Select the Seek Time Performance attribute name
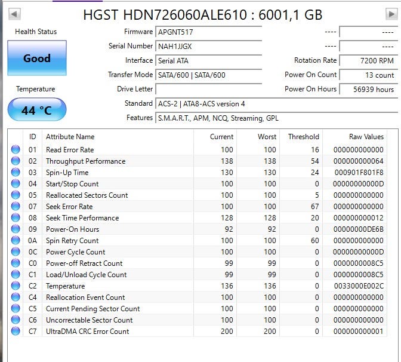 point(82,218)
